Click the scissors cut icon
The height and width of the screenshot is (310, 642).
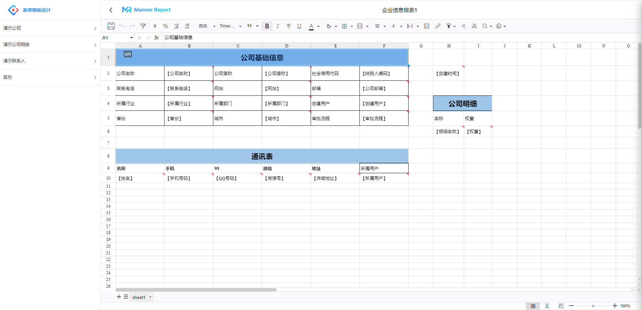(x=474, y=26)
